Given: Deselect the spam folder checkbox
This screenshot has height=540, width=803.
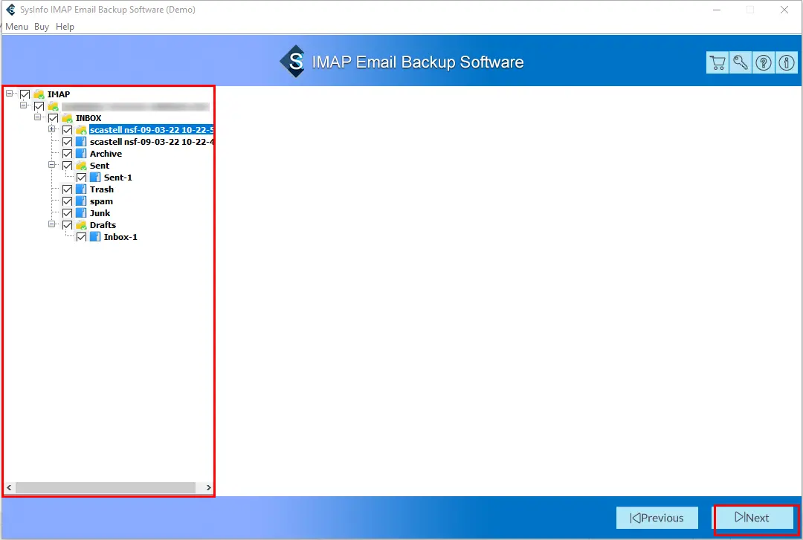Looking at the screenshot, I should [x=67, y=201].
